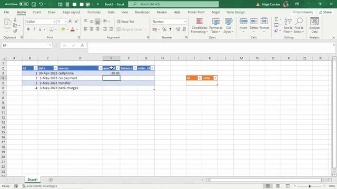Select the Sheet1 tab

tap(33, 180)
